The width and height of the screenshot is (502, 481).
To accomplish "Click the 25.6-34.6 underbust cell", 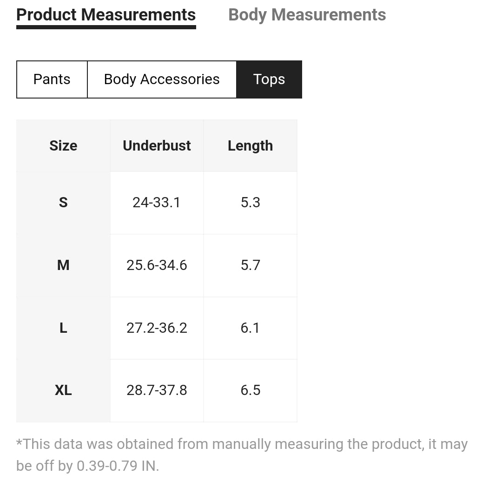I will 157,265.
